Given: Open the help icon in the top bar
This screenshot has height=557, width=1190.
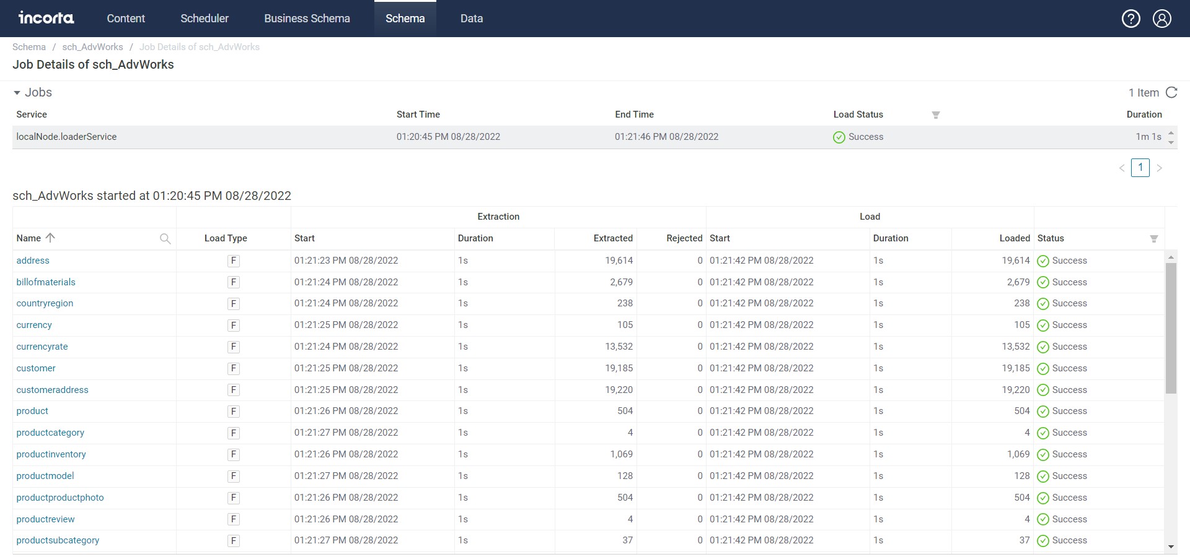Looking at the screenshot, I should (x=1131, y=19).
